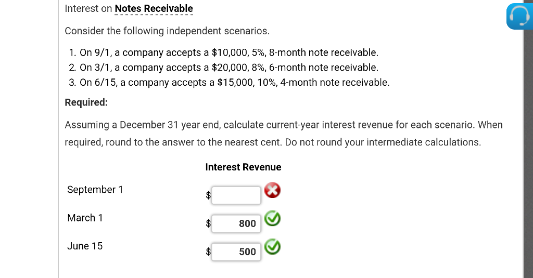Click the September 1 row label
The image size is (533, 278).
[95, 190]
